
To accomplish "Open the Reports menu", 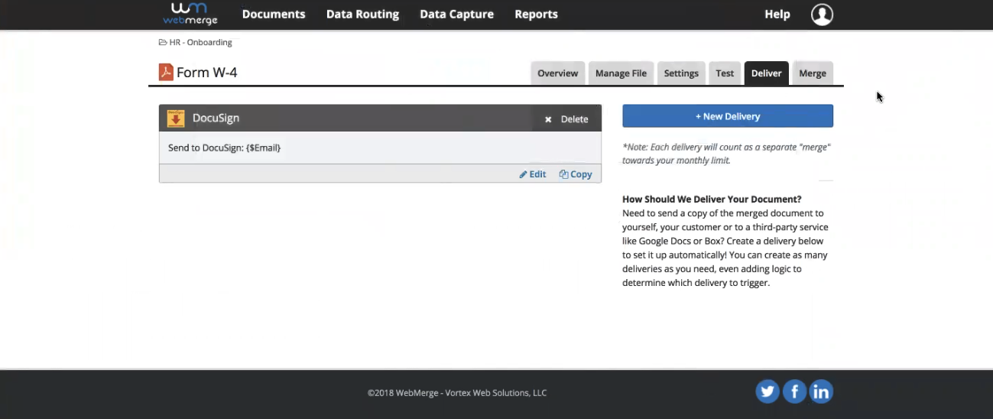I will point(536,14).
